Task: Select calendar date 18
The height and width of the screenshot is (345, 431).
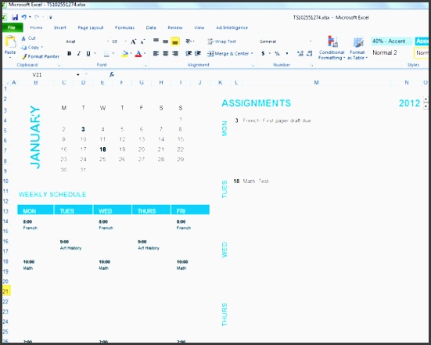Action: (102, 149)
